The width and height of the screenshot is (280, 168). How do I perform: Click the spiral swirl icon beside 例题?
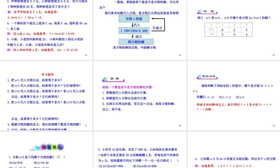[199, 12]
